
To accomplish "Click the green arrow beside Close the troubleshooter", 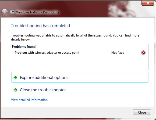I will pos(15,90).
